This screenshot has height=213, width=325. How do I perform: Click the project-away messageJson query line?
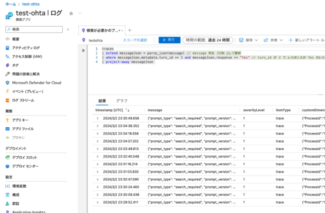tap(130, 62)
